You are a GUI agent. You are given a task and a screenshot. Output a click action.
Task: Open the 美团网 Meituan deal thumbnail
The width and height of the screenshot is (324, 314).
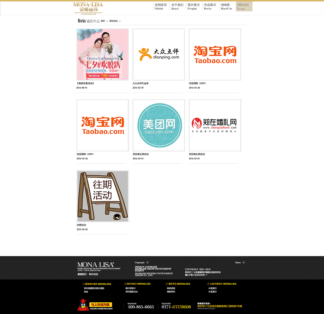coord(158,125)
